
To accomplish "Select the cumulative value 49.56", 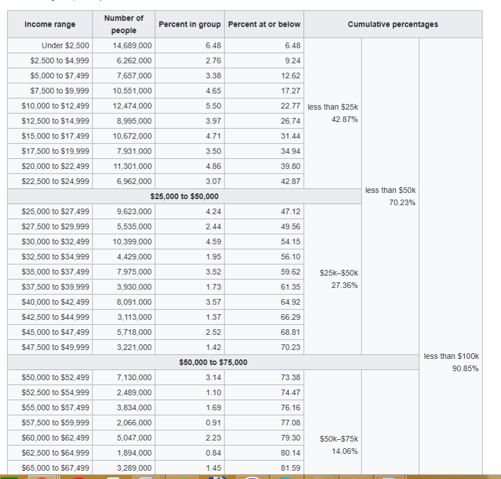I will [x=291, y=226].
